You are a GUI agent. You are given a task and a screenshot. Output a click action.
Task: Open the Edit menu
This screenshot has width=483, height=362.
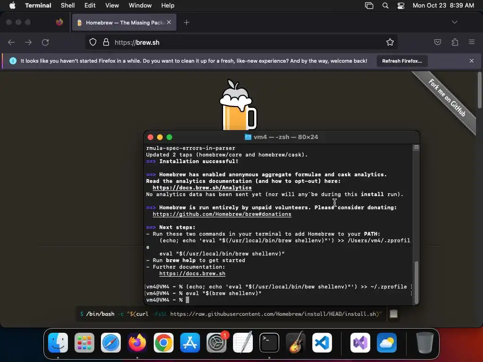[90, 6]
